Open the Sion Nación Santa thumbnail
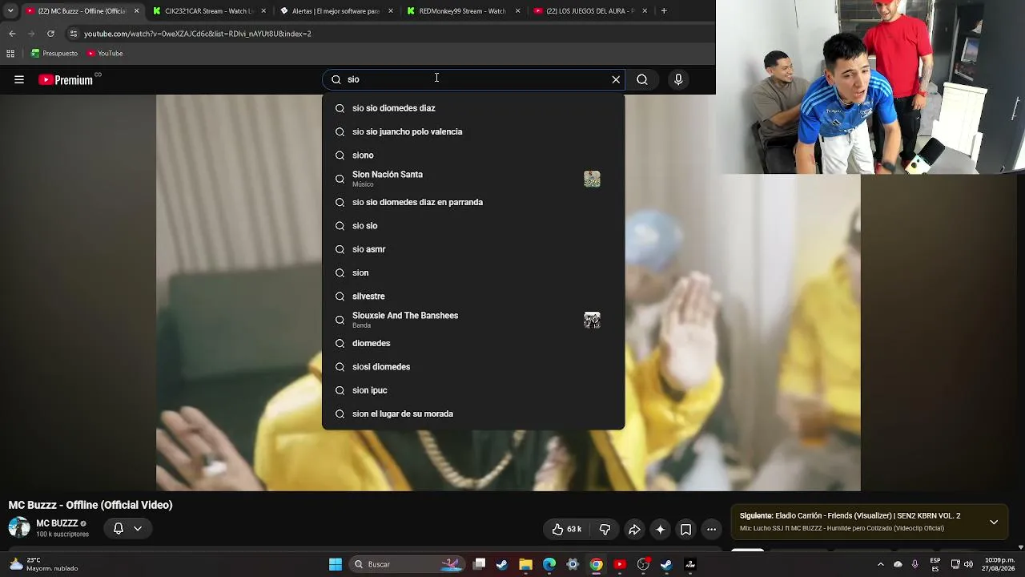Image resolution: width=1025 pixels, height=577 pixels. coord(592,179)
